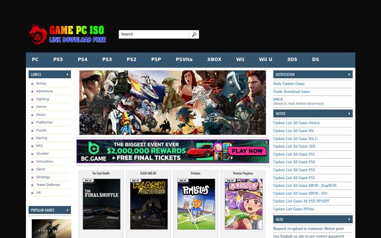381x238 pixels.
Task: Select the PSVita navigation item
Action: pos(184,59)
